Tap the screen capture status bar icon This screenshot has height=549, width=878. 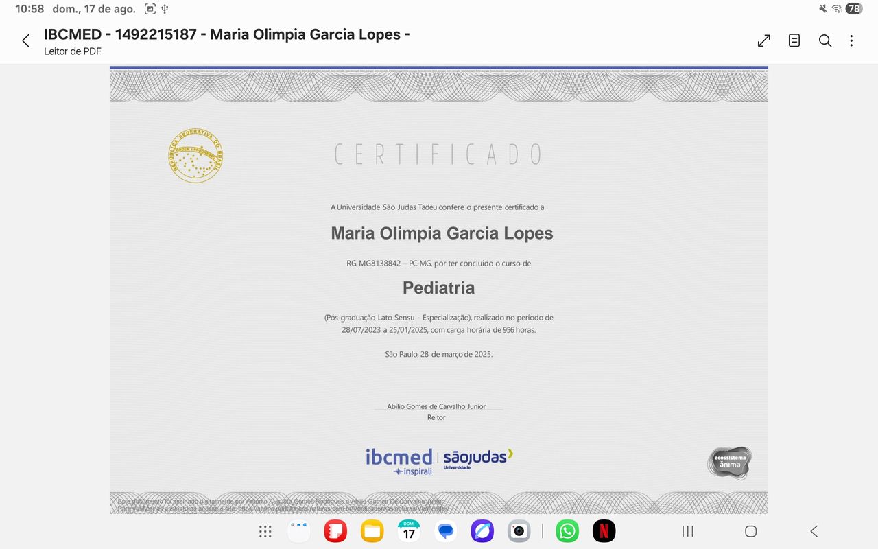(x=149, y=9)
